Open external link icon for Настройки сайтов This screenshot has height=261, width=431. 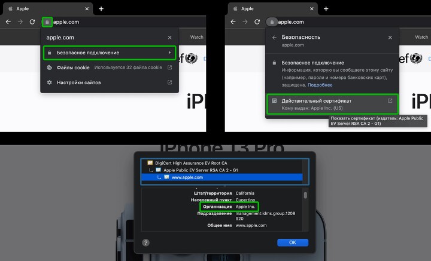[x=169, y=82]
